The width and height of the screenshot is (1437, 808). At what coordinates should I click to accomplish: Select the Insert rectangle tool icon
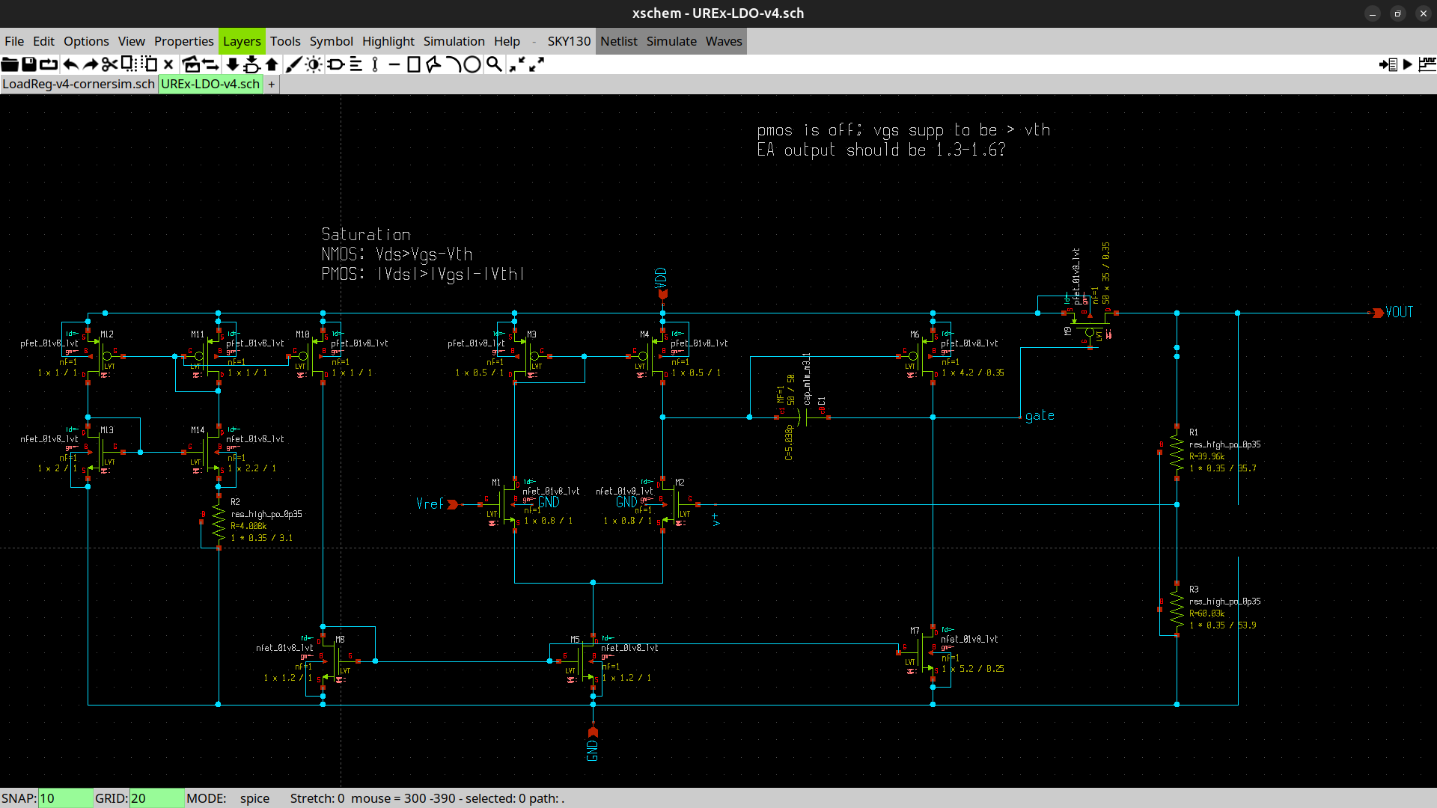point(414,64)
